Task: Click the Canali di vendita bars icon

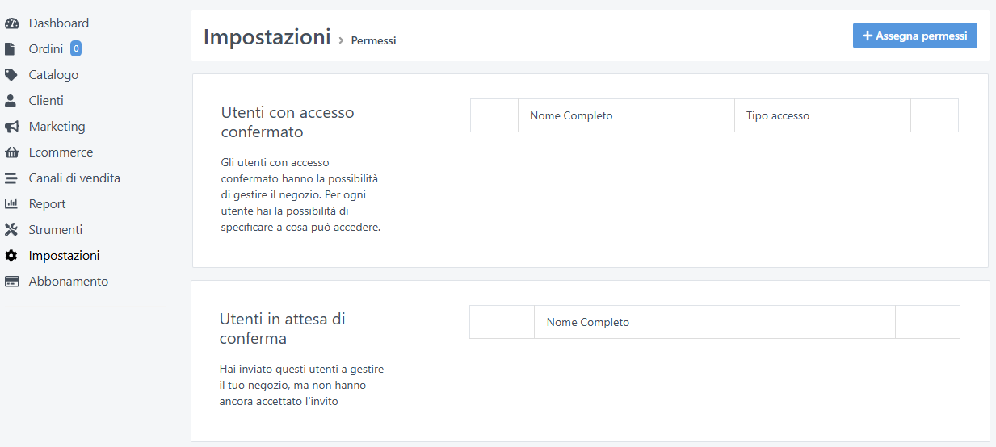Action: click(11, 178)
